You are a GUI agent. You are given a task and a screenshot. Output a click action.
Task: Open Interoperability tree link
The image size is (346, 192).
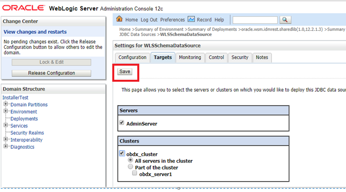tap(27, 140)
